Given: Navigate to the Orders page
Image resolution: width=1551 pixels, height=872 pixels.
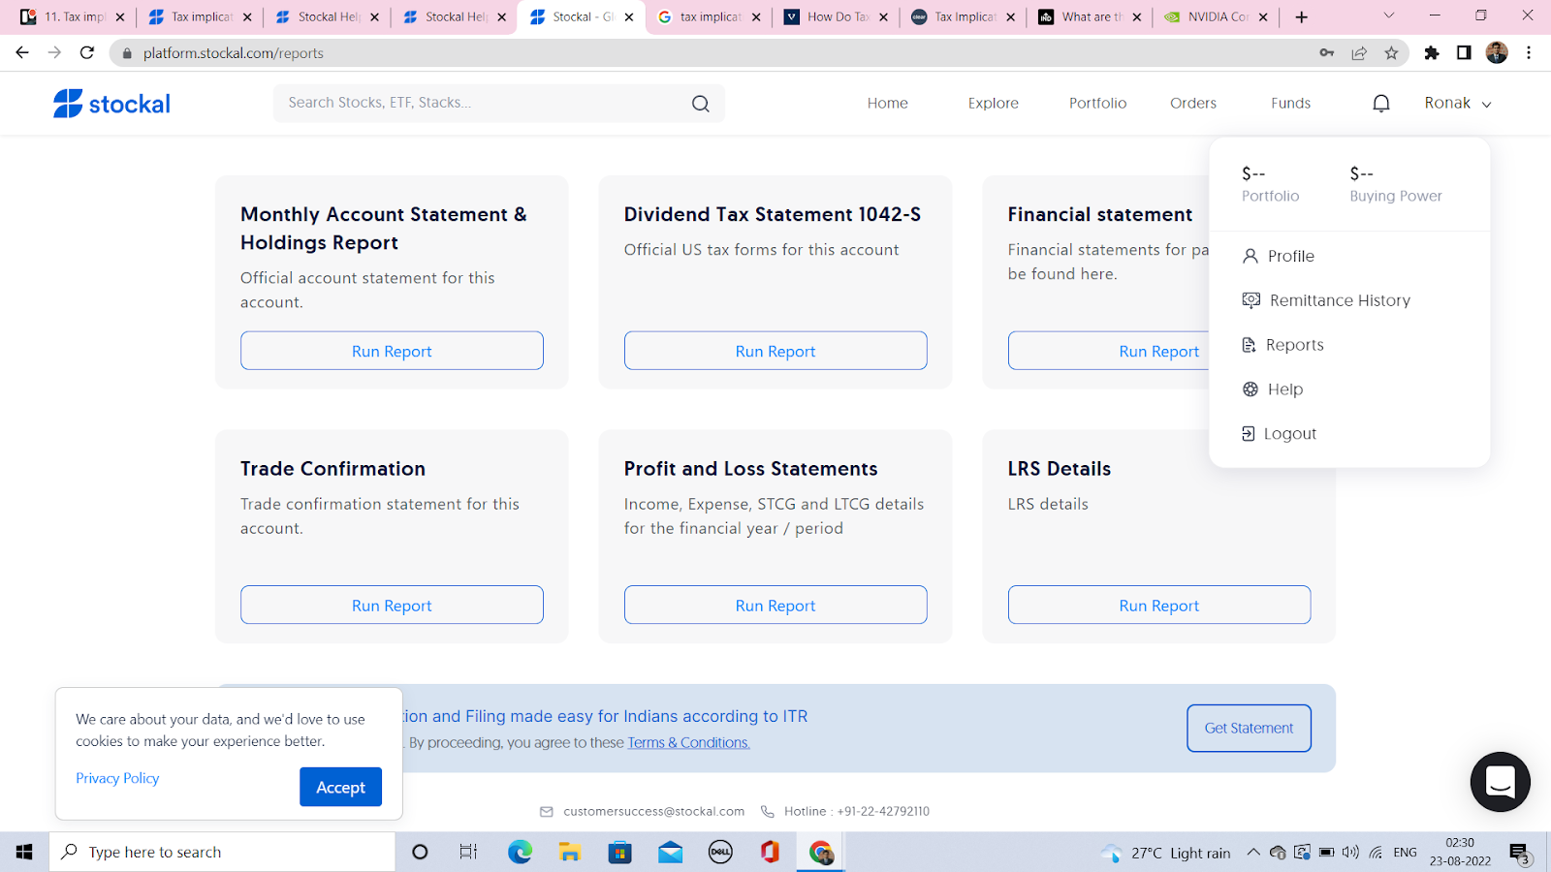Looking at the screenshot, I should click(1193, 103).
